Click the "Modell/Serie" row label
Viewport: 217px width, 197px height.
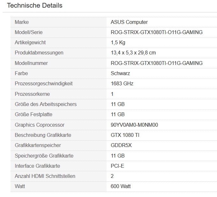pyautogui.click(x=28, y=32)
